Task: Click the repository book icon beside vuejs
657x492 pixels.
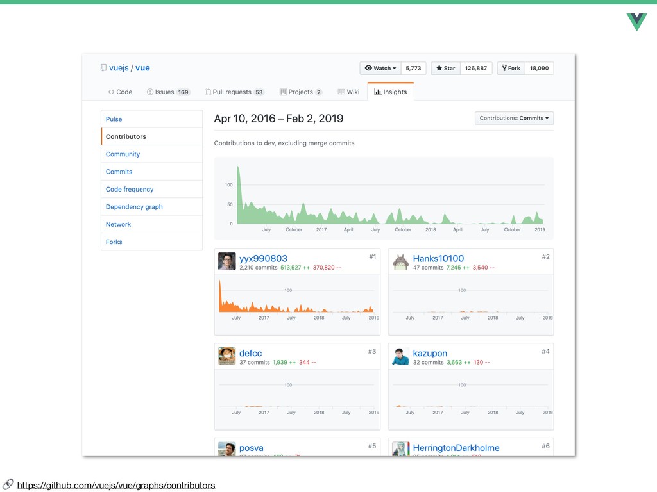Action: (x=103, y=68)
